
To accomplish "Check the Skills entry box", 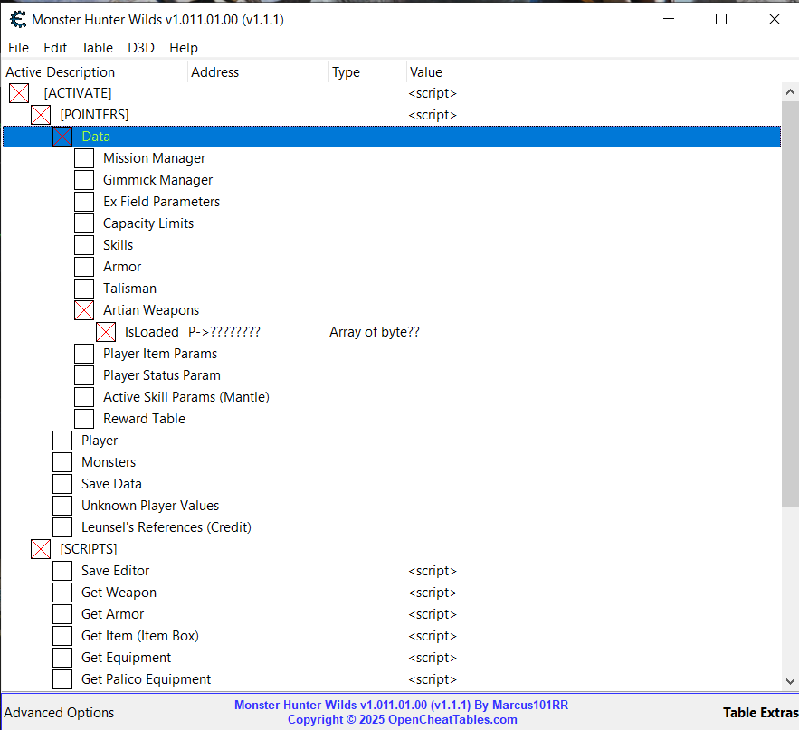I will [84, 245].
